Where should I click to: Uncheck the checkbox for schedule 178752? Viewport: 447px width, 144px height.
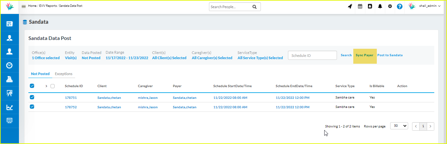(x=32, y=107)
